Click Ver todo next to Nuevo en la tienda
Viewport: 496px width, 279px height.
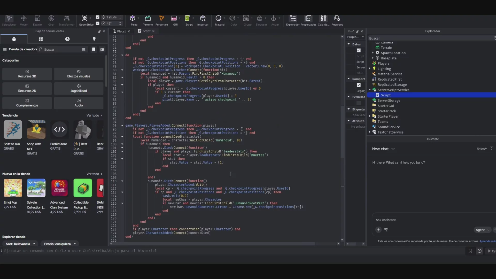[94, 174]
